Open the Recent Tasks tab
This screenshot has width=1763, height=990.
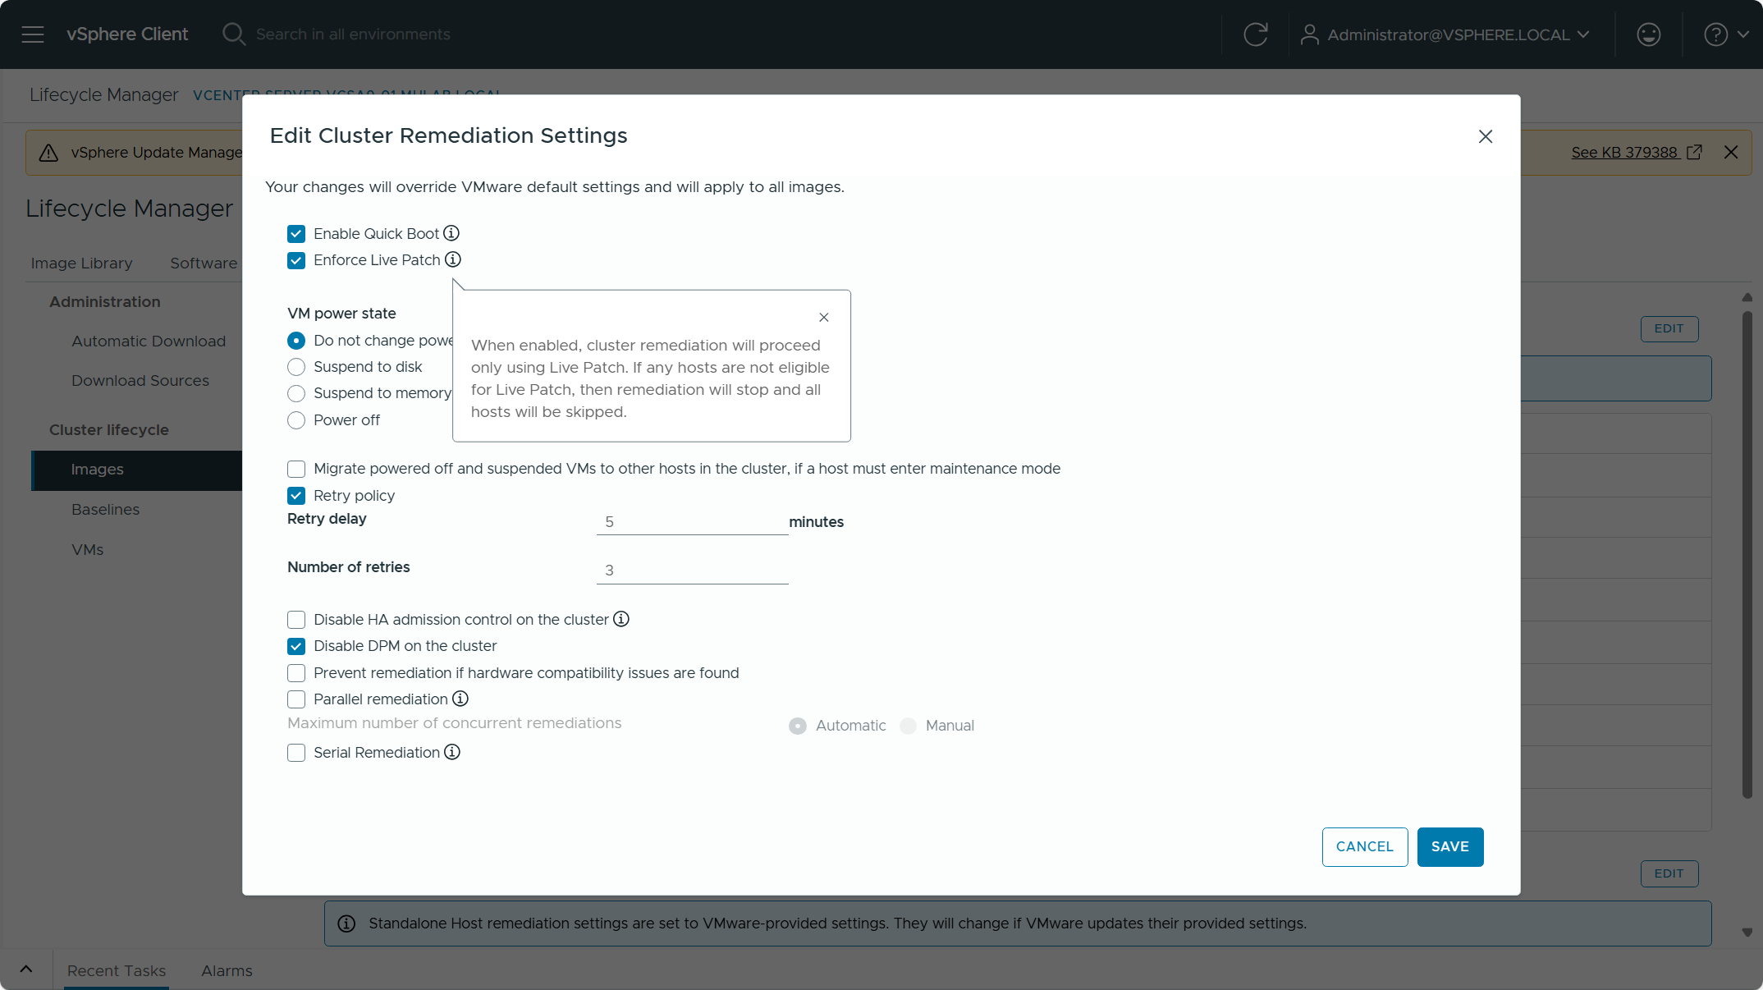click(117, 970)
